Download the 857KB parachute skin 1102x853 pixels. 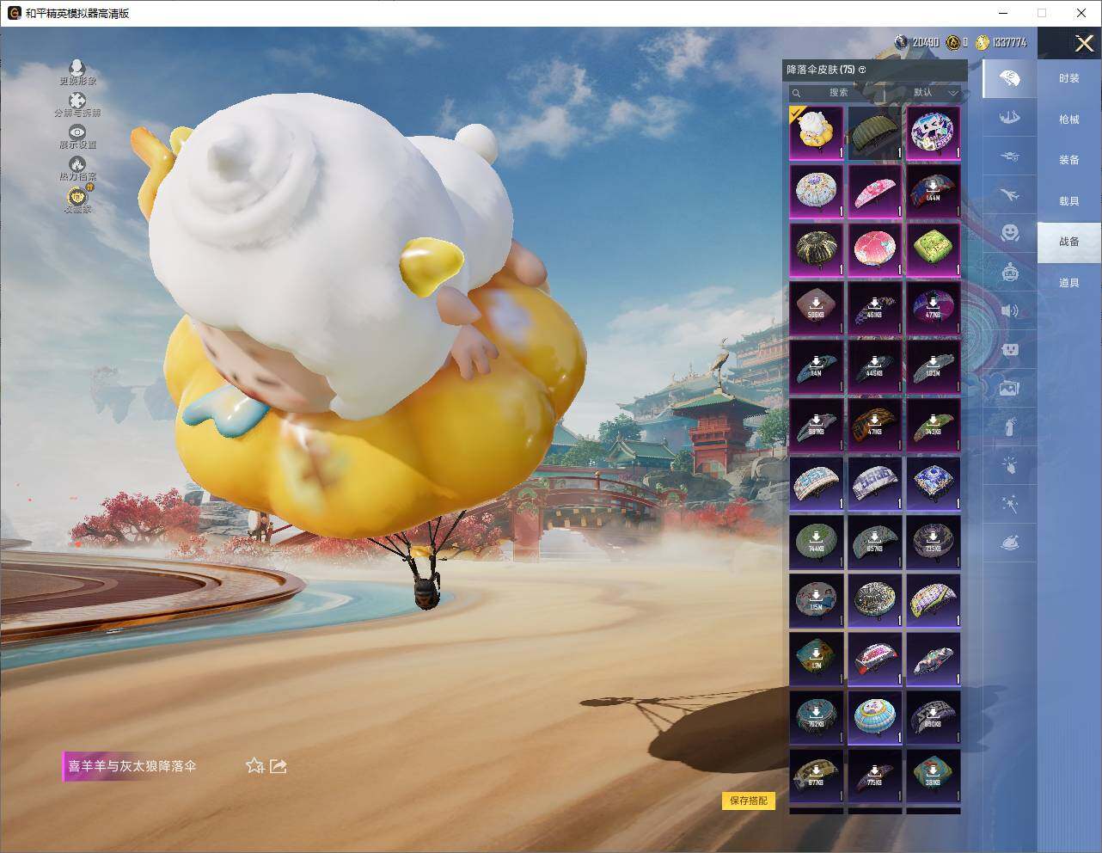click(x=875, y=543)
